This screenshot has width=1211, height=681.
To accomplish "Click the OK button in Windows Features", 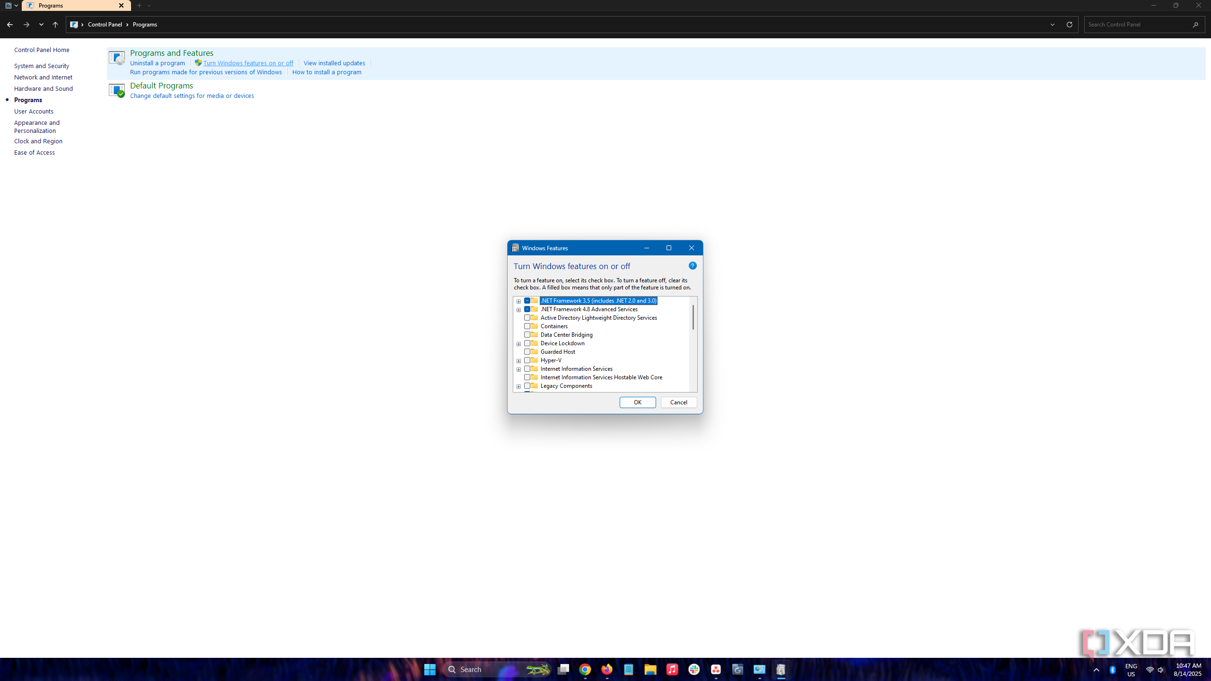I will (x=637, y=402).
